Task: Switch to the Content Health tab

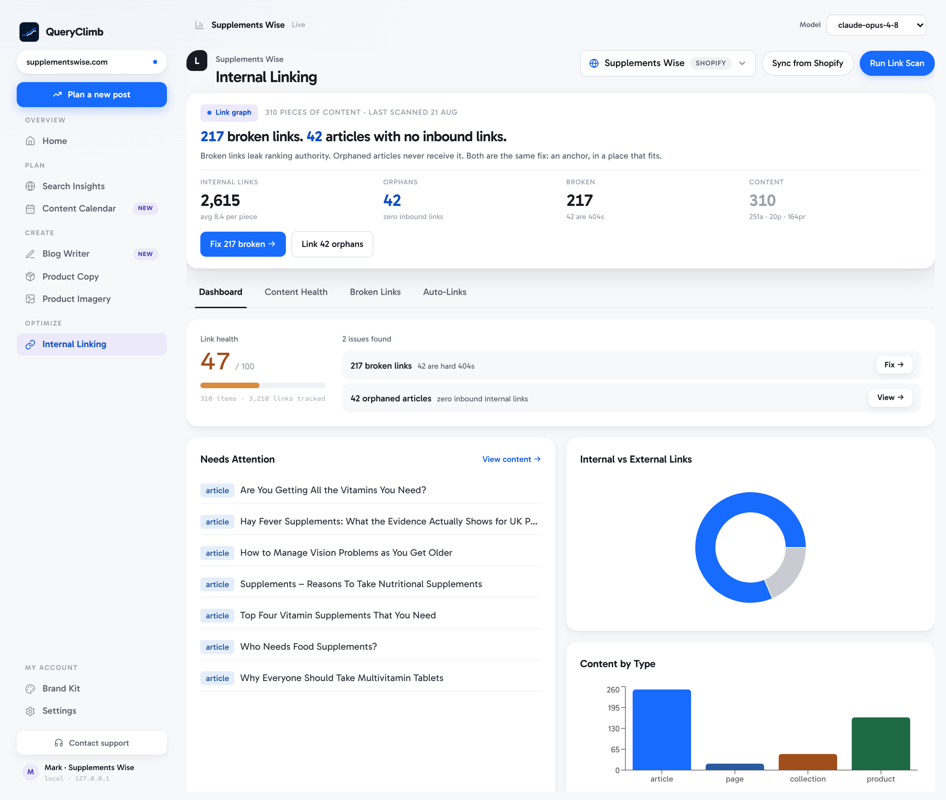Action: tap(296, 292)
